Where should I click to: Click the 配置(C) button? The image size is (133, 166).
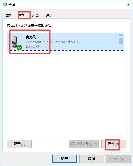pyautogui.click(x=19, y=144)
